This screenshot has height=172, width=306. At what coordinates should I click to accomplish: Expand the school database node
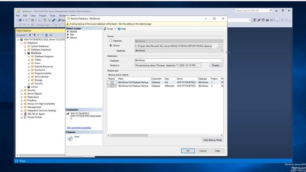[25, 87]
